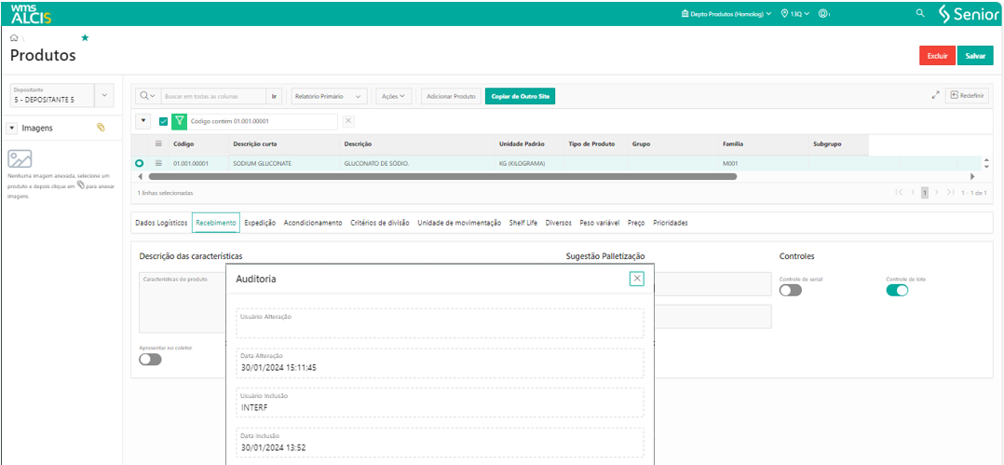Click the grid vertical scroll arrows
1004x465 pixels.
coord(986,163)
